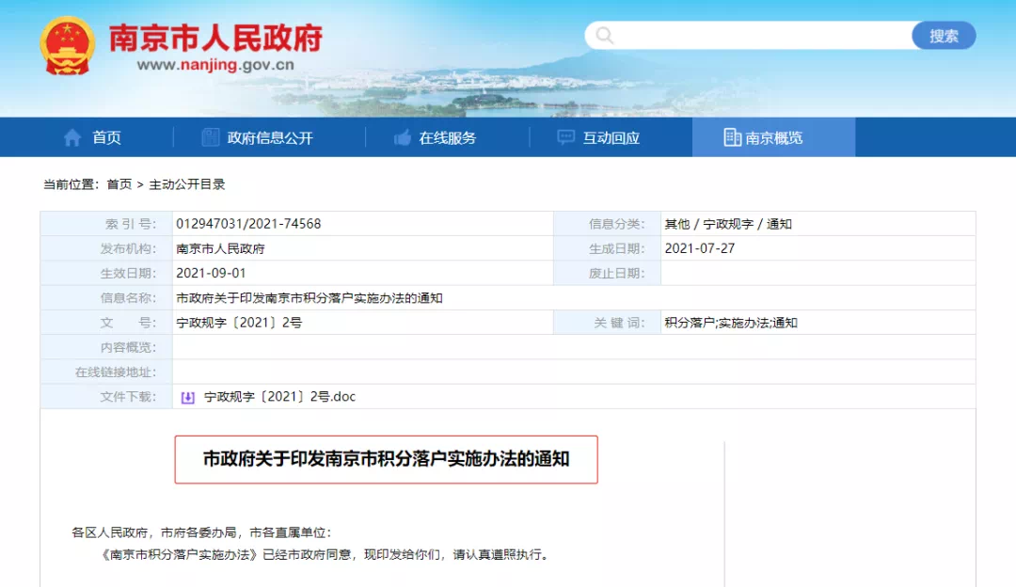1016x587 pixels.
Task: Click the download icon next to the .doc file
Action: point(188,397)
